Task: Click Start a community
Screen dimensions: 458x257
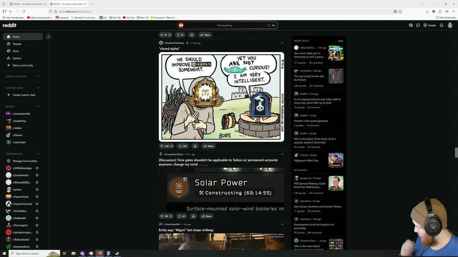Action: 23,65
